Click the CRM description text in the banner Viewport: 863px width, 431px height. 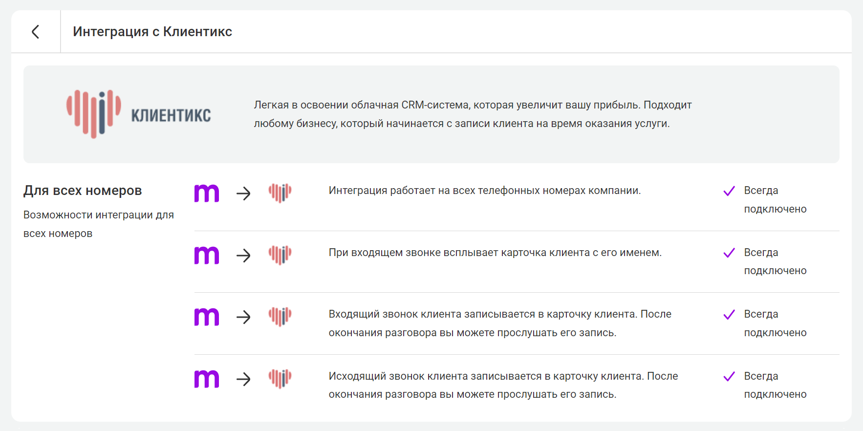click(473, 114)
